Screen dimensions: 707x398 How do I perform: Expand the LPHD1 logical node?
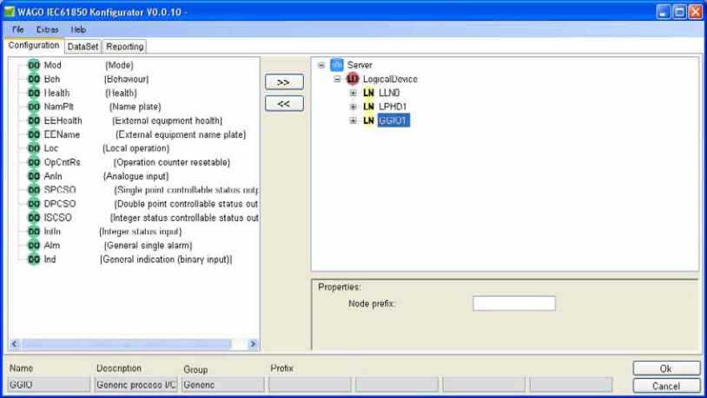[353, 107]
